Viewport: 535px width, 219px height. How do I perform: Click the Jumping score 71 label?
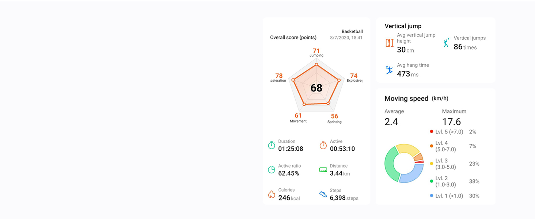pyautogui.click(x=316, y=51)
